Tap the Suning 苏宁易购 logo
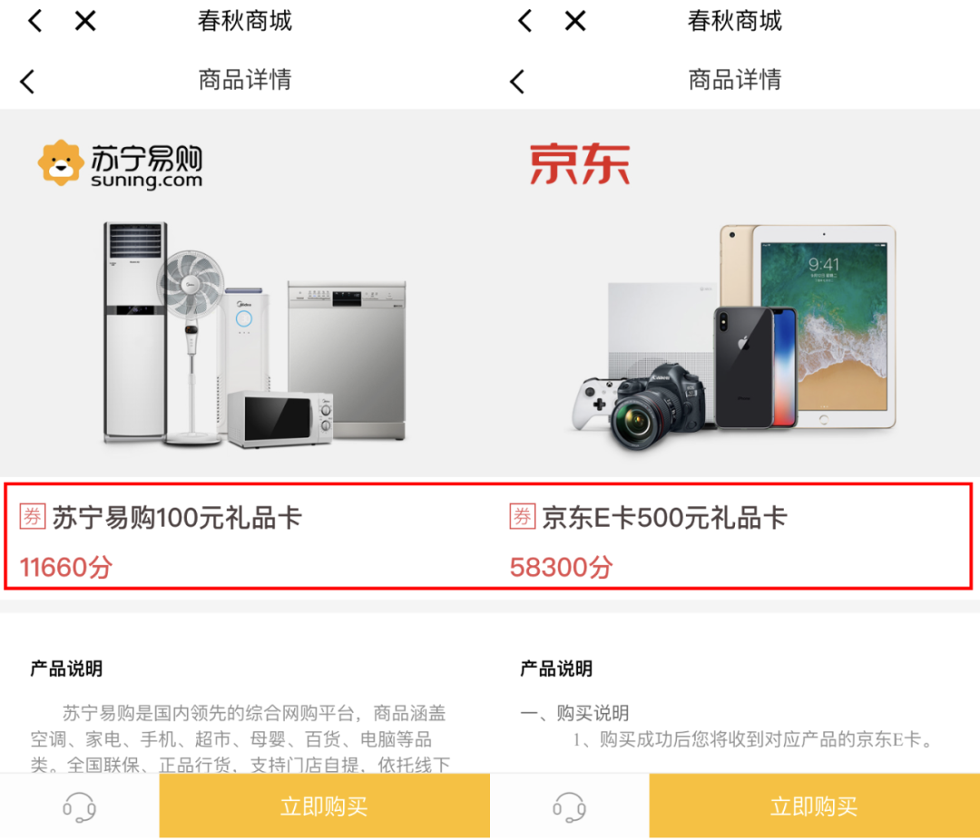980x840 pixels. click(120, 164)
